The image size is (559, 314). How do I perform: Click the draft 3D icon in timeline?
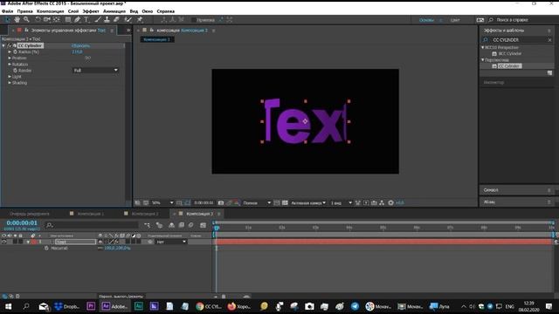(x=159, y=225)
